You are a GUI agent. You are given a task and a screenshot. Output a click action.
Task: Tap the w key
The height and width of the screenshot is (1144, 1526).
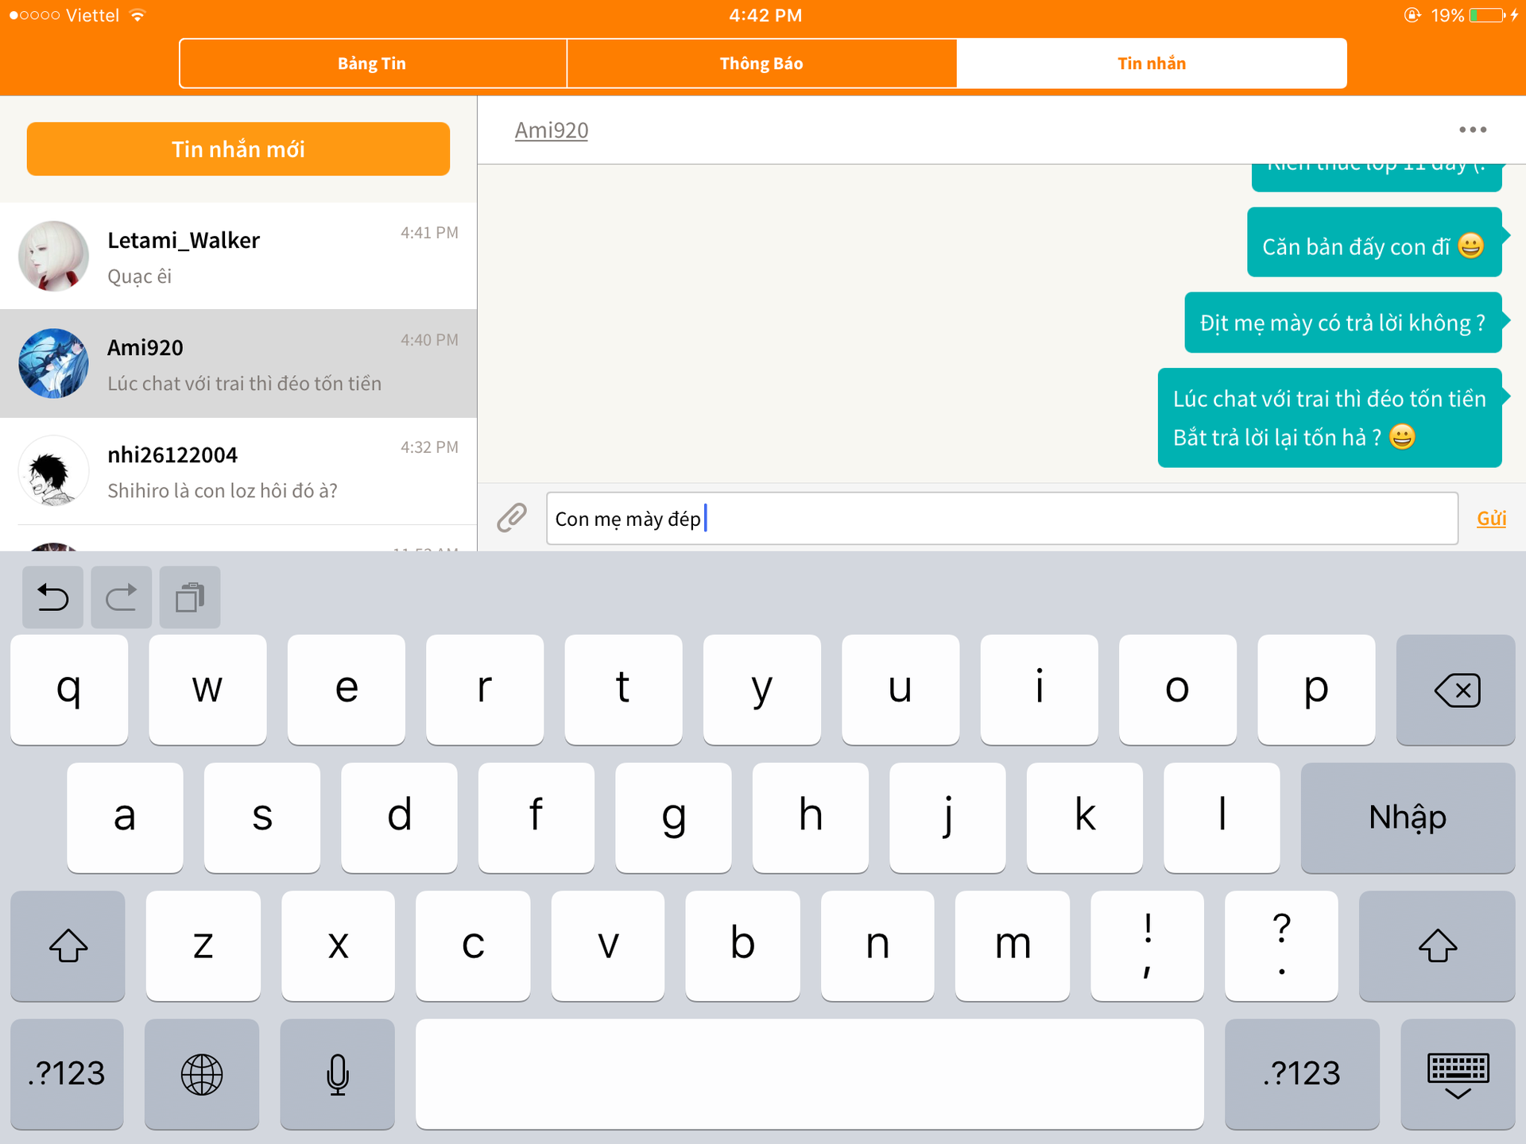(207, 690)
